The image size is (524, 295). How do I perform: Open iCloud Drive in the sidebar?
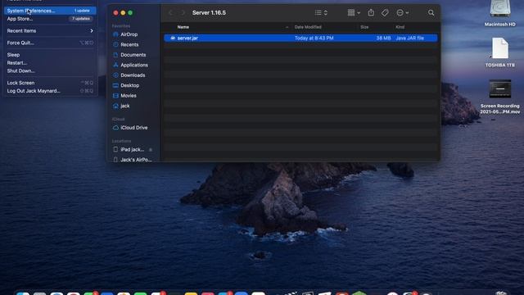pos(134,128)
